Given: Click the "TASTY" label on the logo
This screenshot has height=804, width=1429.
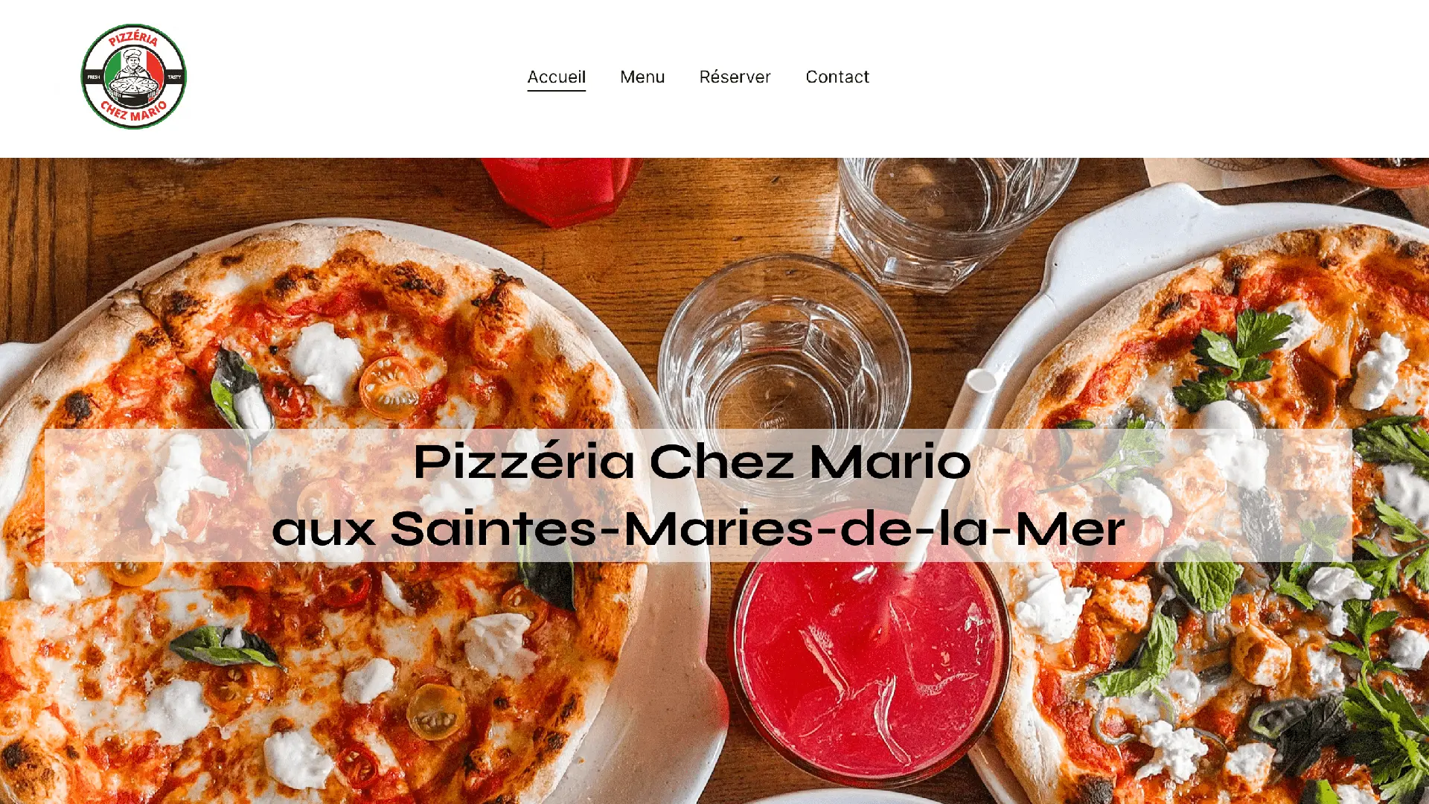Looking at the screenshot, I should tap(174, 77).
